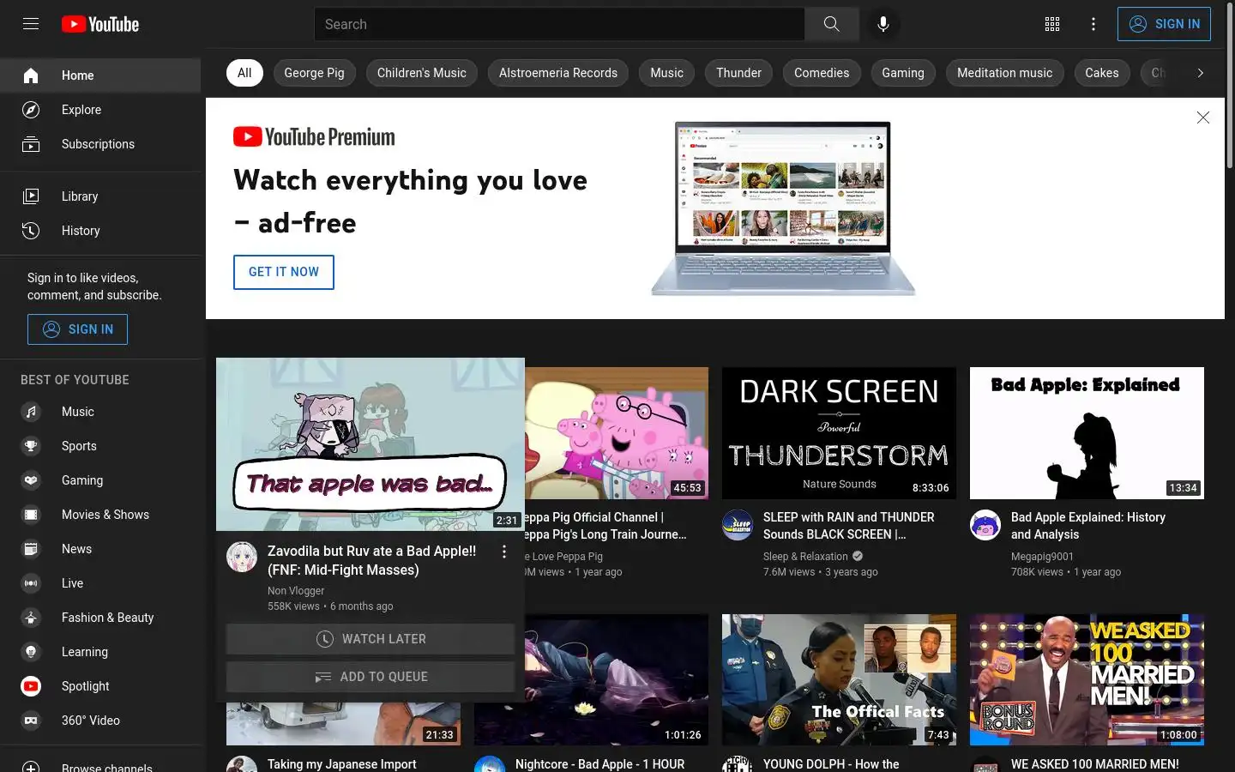The image size is (1235, 772).
Task: Click the YouTube Premium logo
Action: pyautogui.click(x=314, y=137)
